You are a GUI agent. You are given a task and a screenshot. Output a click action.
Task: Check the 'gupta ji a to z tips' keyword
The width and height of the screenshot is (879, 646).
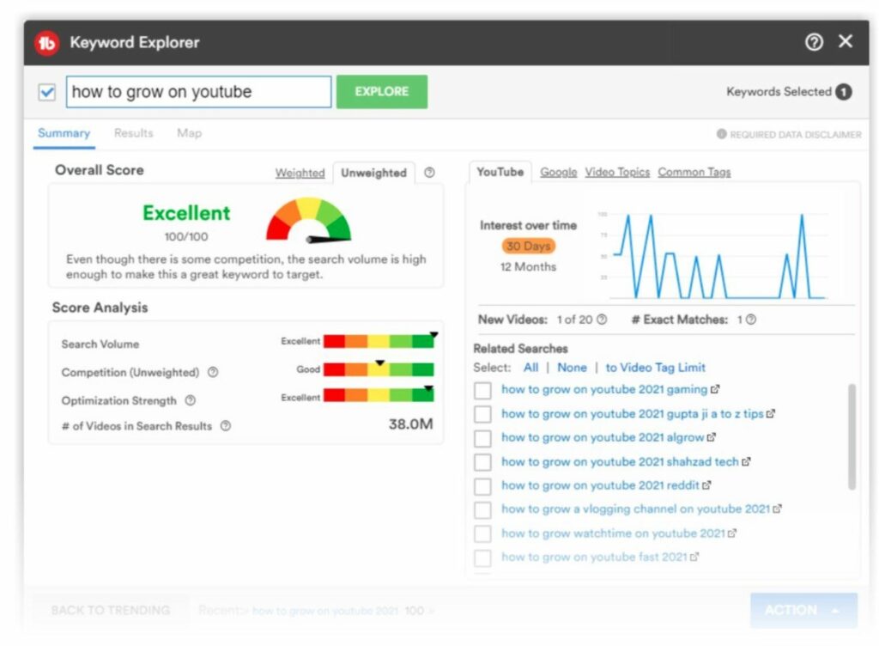click(x=482, y=414)
